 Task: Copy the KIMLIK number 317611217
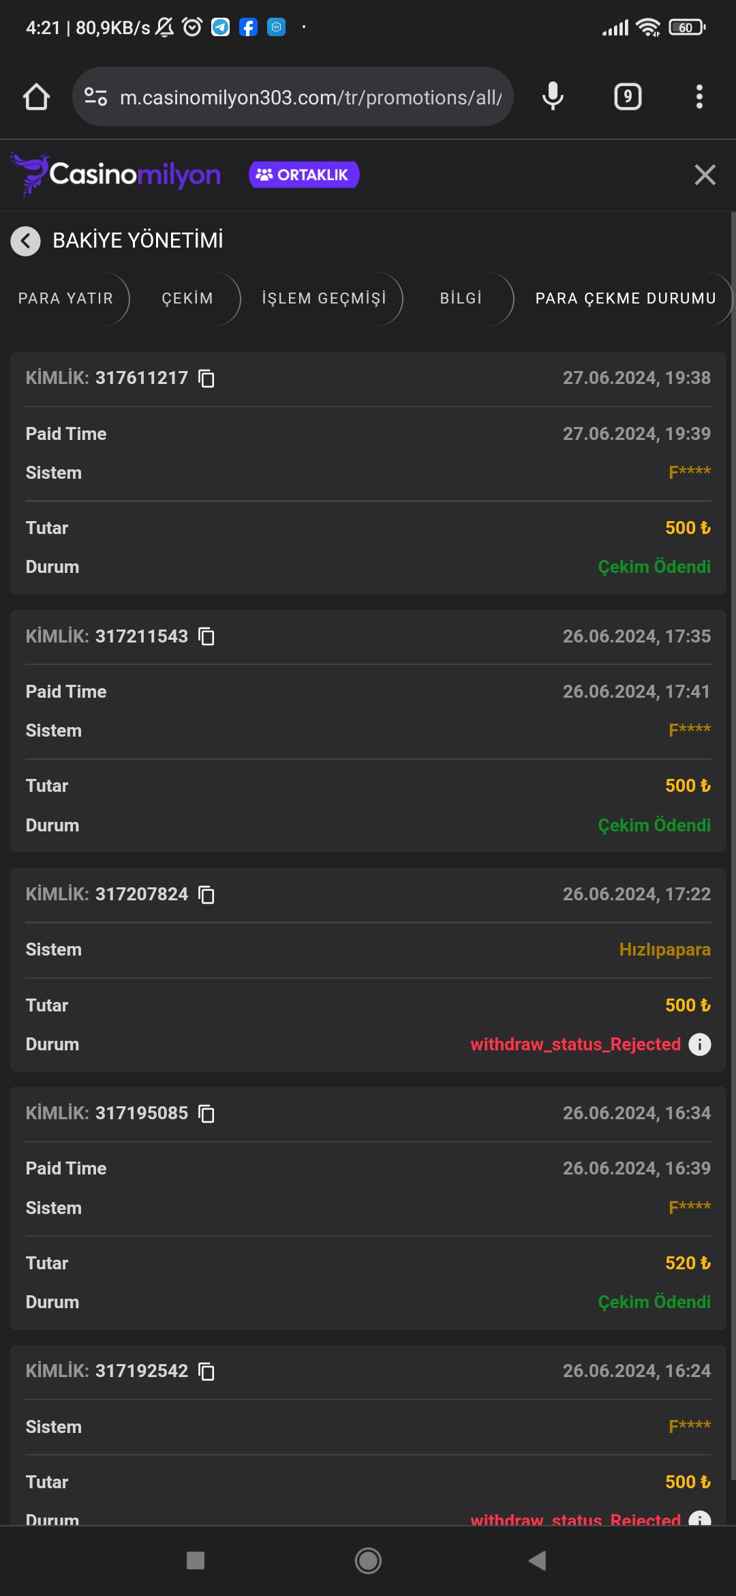pos(206,379)
